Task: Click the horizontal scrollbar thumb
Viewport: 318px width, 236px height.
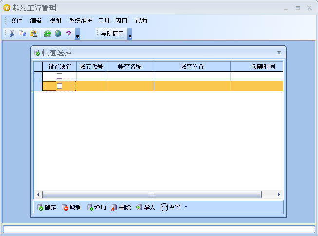Action: click(152, 195)
